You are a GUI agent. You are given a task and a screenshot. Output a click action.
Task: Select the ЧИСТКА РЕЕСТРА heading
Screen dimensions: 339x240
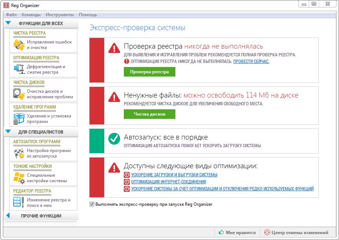click(29, 33)
